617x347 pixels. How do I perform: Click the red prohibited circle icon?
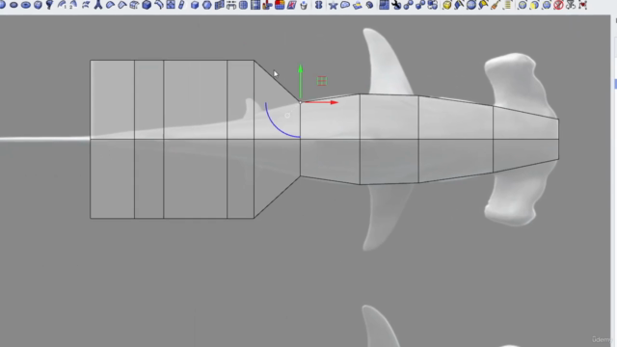(558, 5)
